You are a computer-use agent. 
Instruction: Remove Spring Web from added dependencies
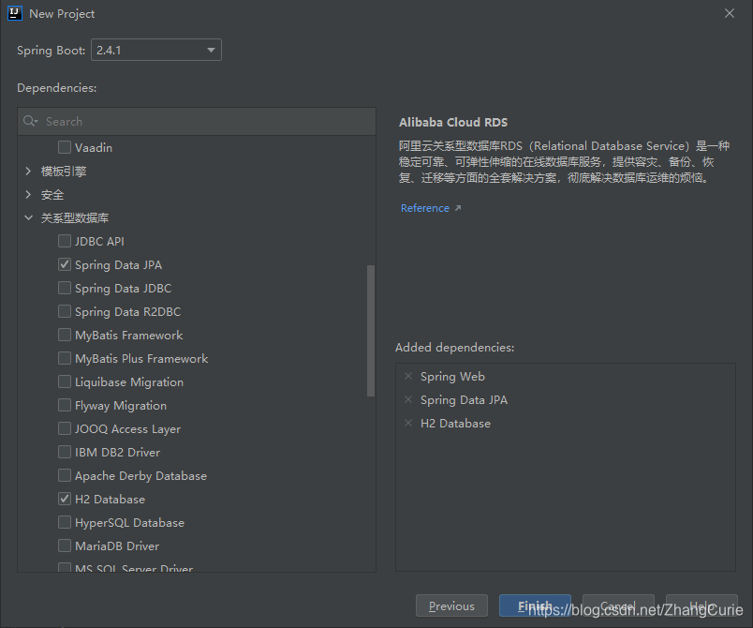click(x=408, y=376)
